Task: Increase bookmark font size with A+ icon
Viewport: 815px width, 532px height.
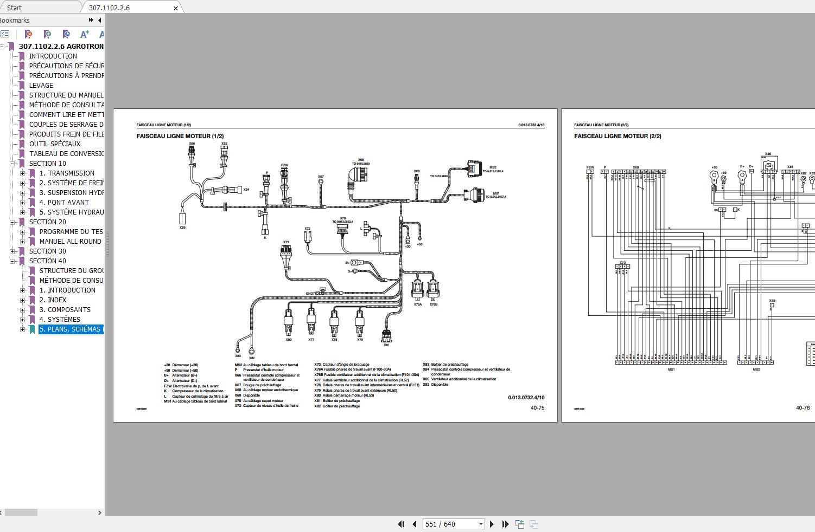Action: click(85, 34)
